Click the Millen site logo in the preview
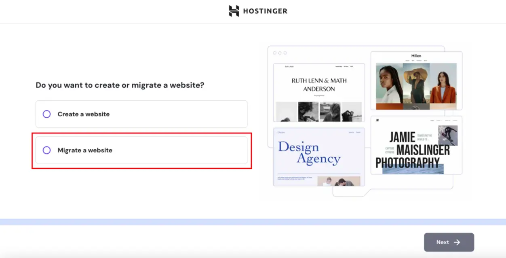506x258 pixels. point(416,55)
